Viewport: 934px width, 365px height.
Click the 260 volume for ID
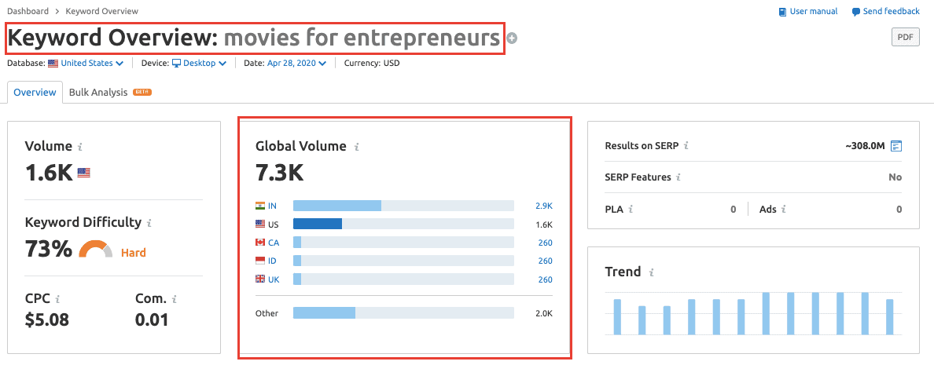click(x=545, y=261)
